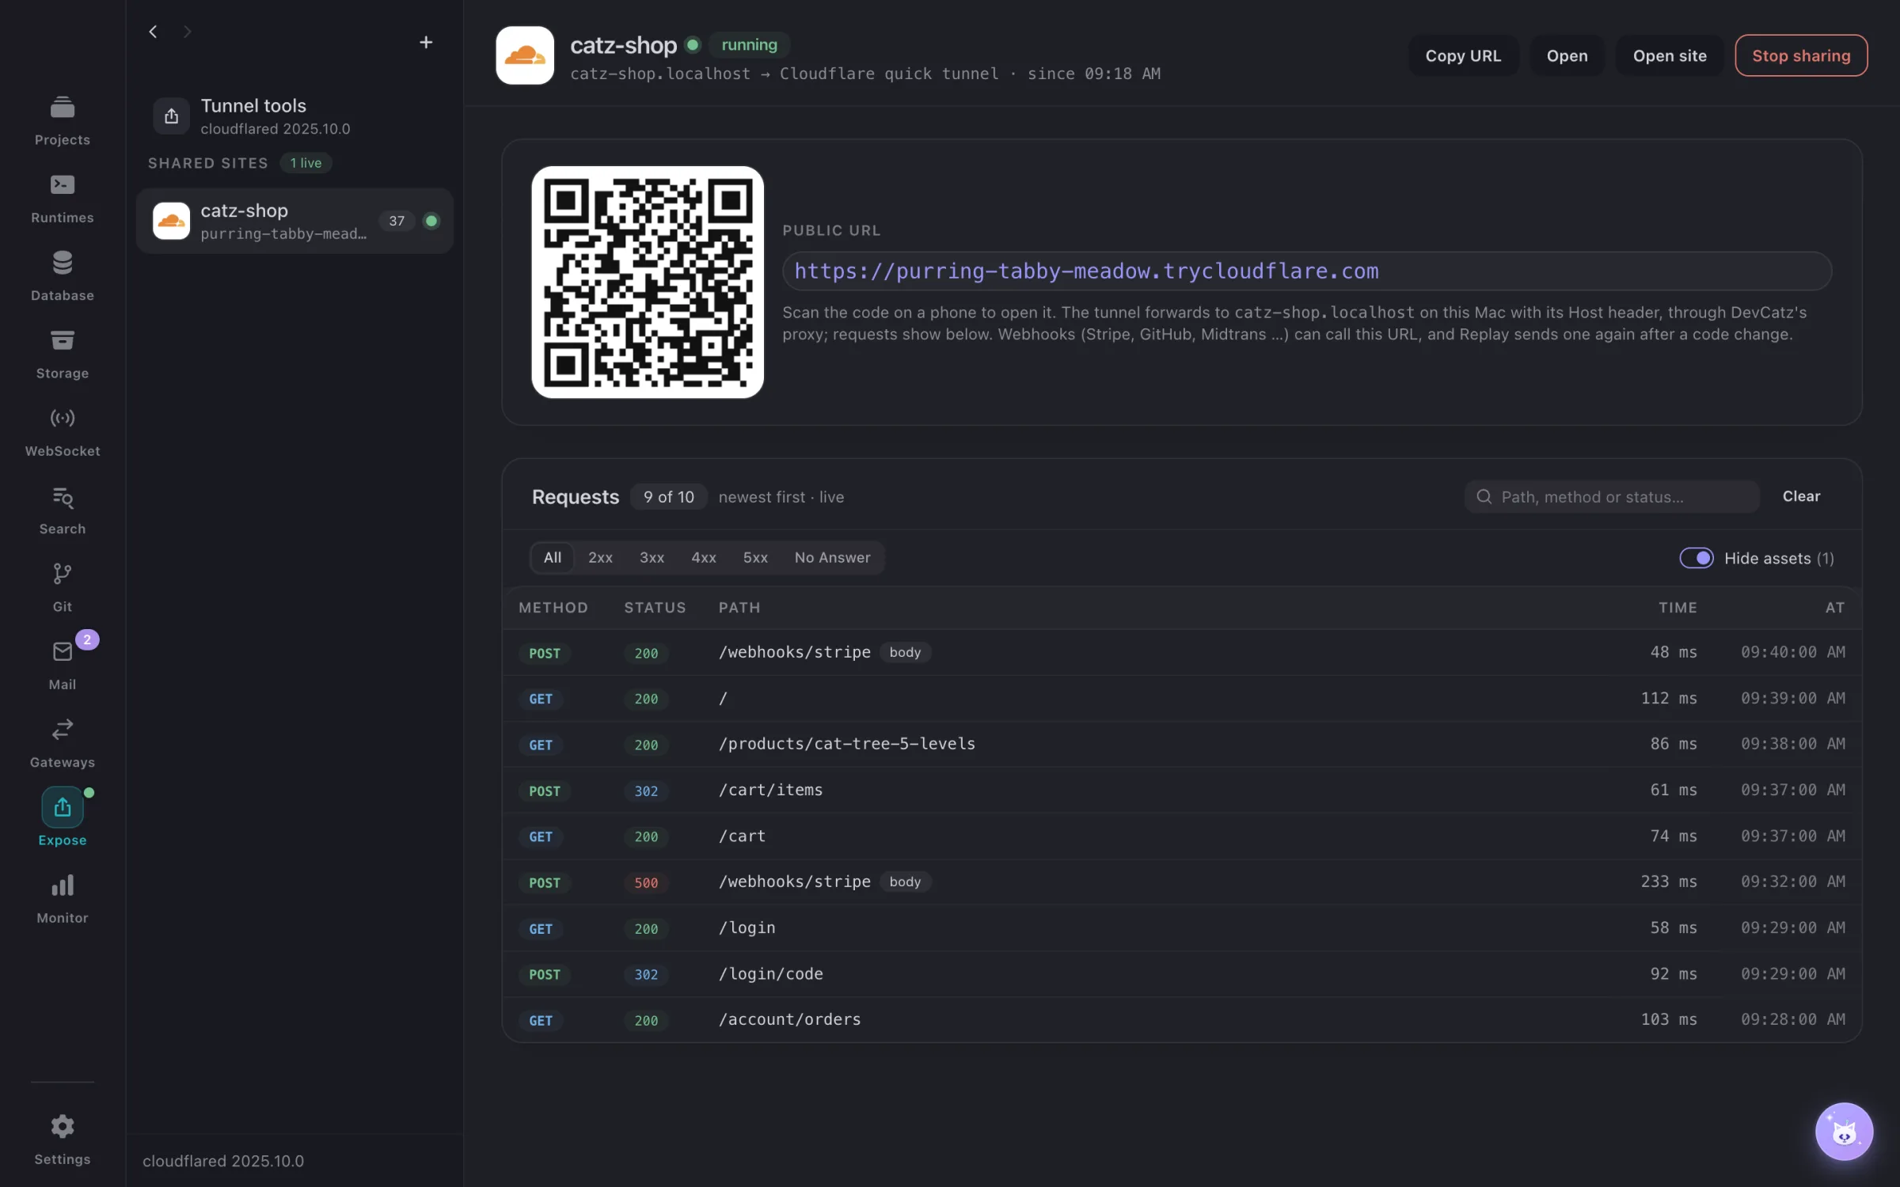
Task: Open the Git section
Action: (x=62, y=587)
